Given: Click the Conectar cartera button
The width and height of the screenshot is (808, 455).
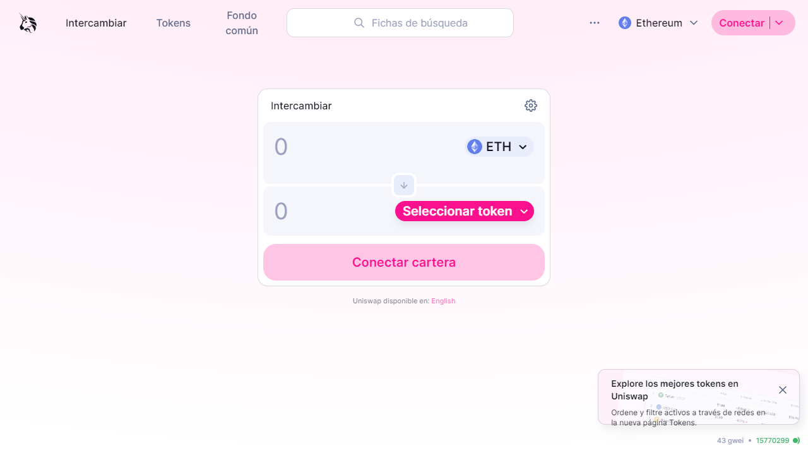Looking at the screenshot, I should click(x=404, y=262).
